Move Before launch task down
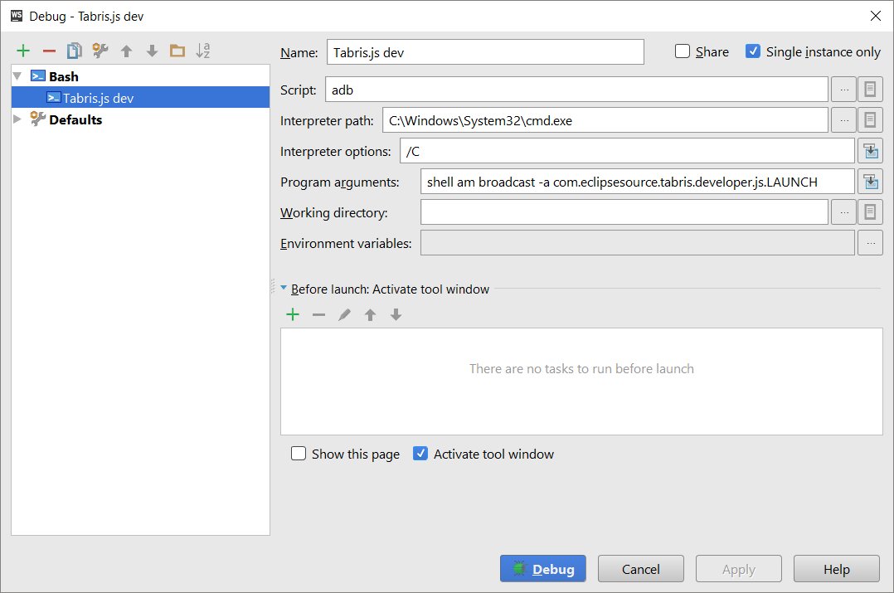The height and width of the screenshot is (593, 894). 396,314
